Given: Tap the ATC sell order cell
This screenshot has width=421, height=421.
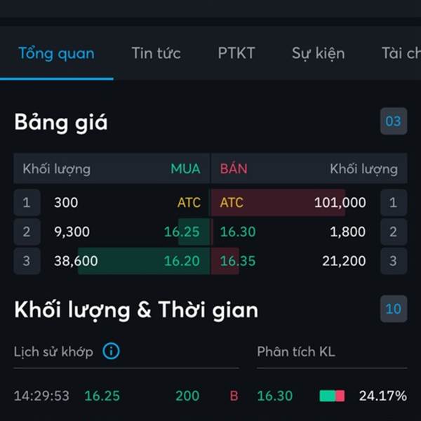Looking at the screenshot, I should [232, 203].
